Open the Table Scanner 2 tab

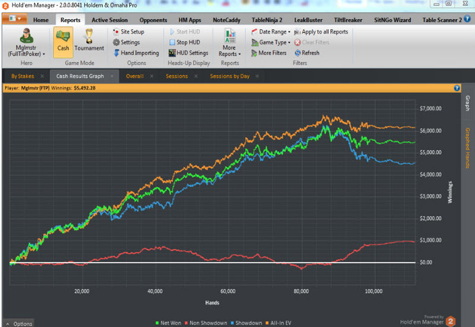[442, 20]
